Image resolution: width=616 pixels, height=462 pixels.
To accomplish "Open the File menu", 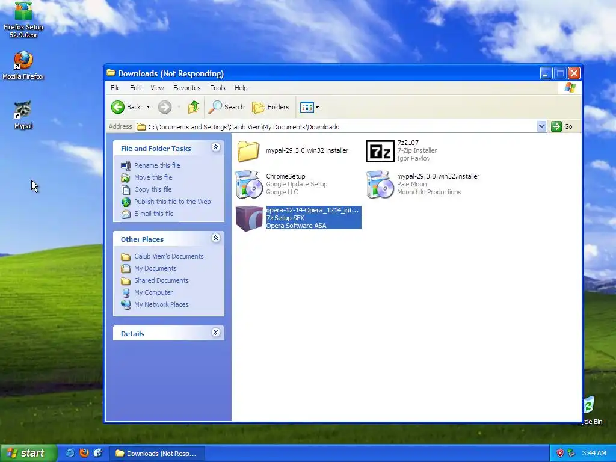I will [115, 88].
